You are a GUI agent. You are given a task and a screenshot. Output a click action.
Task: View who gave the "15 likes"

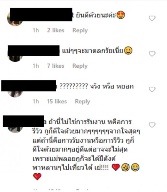(x=57, y=101)
